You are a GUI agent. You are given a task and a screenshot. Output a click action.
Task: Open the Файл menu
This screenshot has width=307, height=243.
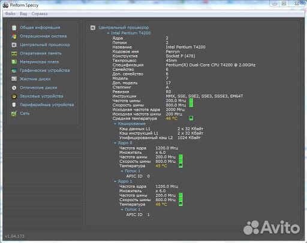coord(10,14)
